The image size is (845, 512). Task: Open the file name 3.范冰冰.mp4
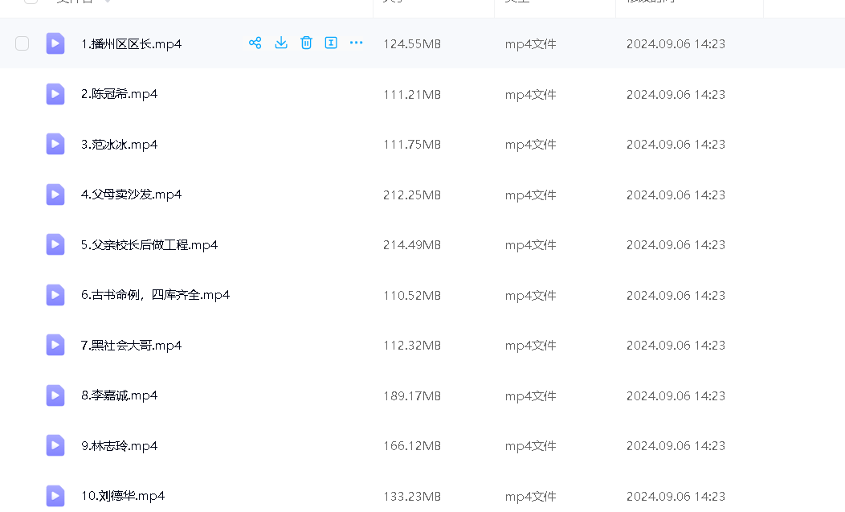tap(119, 145)
